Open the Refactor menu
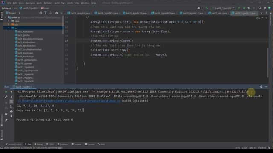This screenshot has width=273, height=153. [48, 3]
